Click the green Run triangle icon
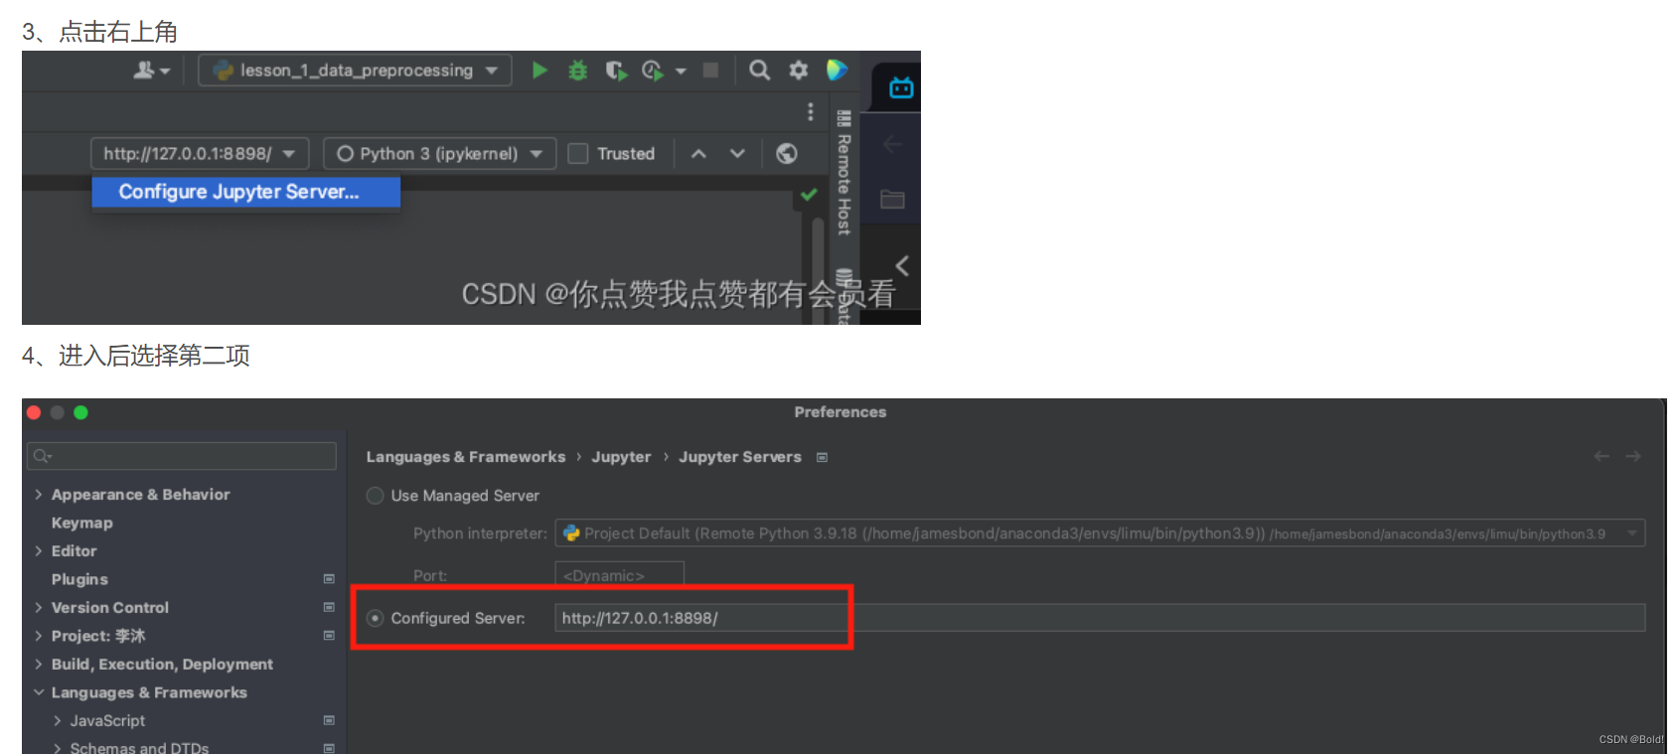This screenshot has height=754, width=1680. pyautogui.click(x=539, y=71)
